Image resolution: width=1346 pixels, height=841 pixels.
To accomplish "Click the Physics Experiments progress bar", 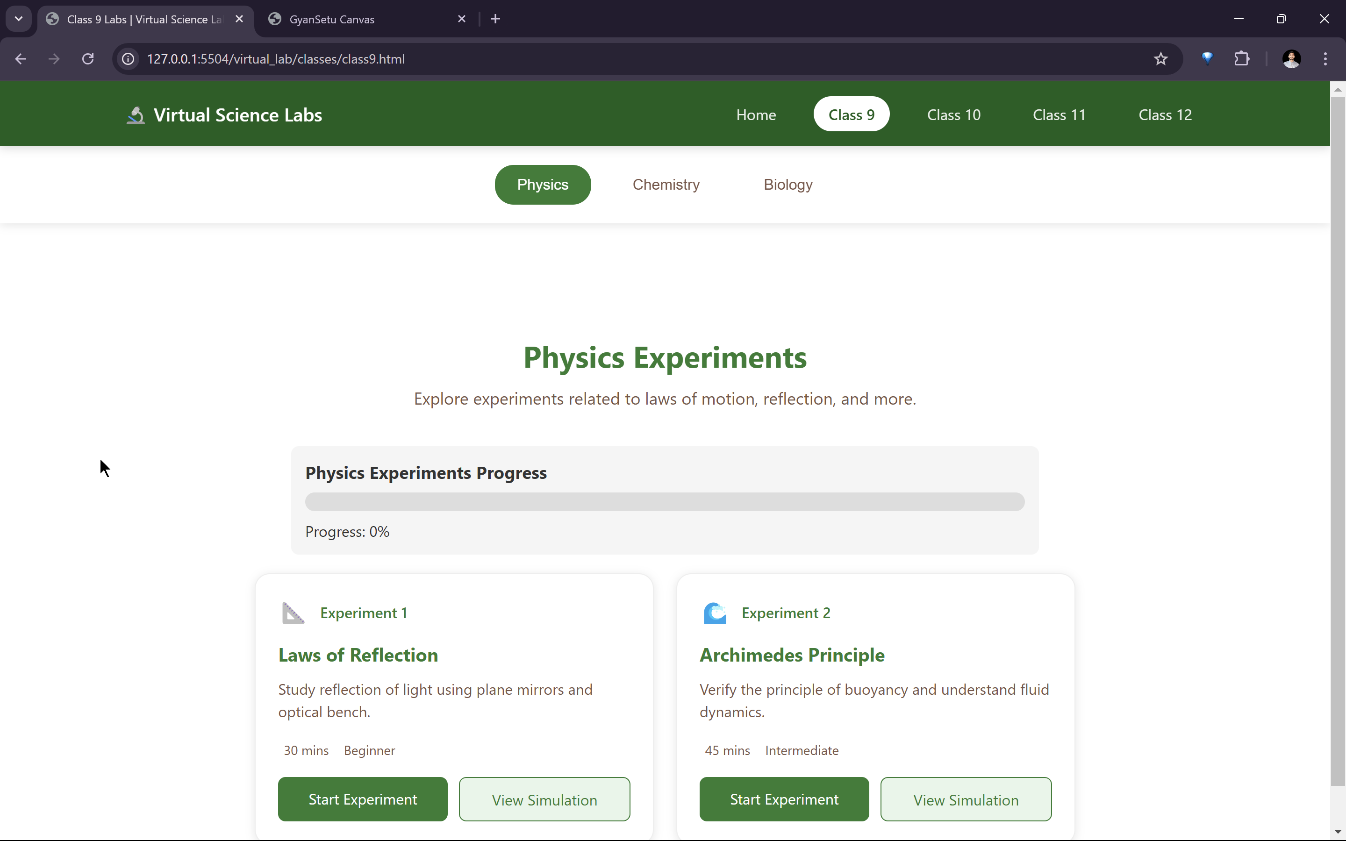I will pyautogui.click(x=665, y=502).
